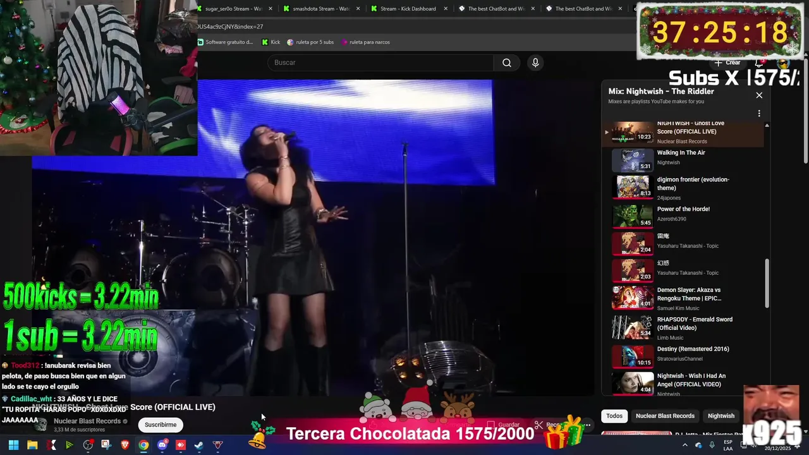Play Demon Slayer Akaza vs Rengoku Theme
Image resolution: width=809 pixels, height=455 pixels.
click(683, 298)
